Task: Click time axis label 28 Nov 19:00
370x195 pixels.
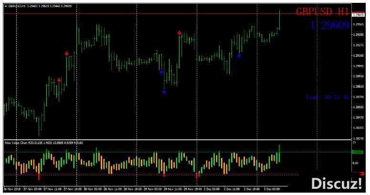Action: (x=133, y=189)
